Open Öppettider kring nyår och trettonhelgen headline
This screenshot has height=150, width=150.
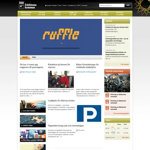(x=66, y=126)
